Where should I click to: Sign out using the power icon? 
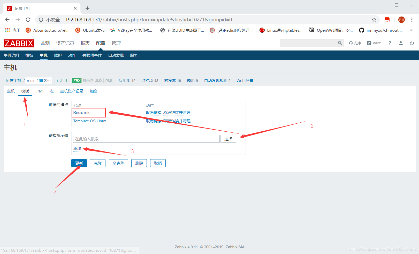pyautogui.click(x=412, y=43)
